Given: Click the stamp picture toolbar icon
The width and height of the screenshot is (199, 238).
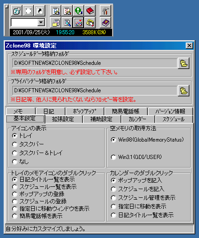Looking at the screenshot, I should [79, 22].
